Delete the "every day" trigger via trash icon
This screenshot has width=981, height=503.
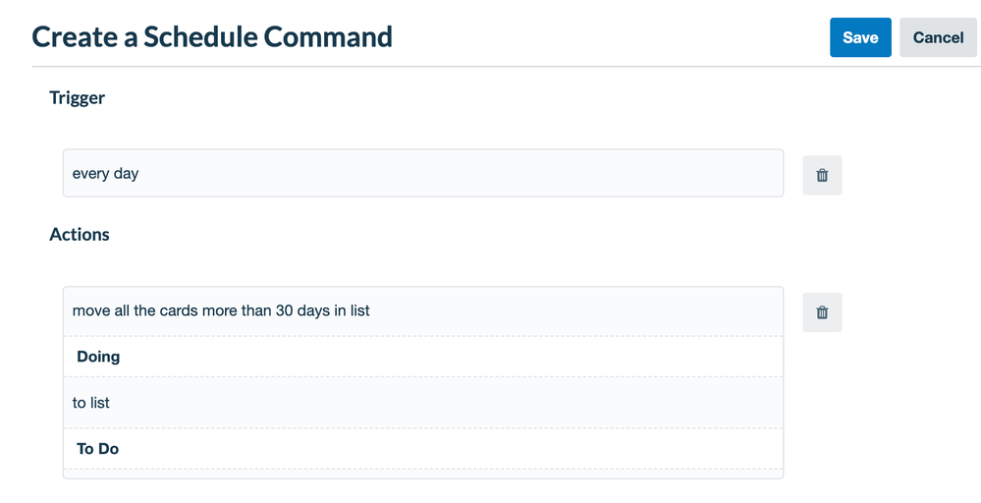(x=822, y=175)
